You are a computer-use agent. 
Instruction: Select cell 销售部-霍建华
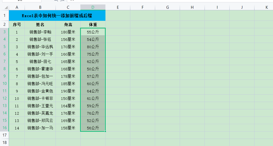tap(40, 69)
